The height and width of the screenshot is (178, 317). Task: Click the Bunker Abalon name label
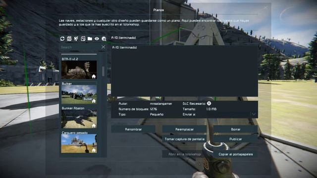pos(73,108)
